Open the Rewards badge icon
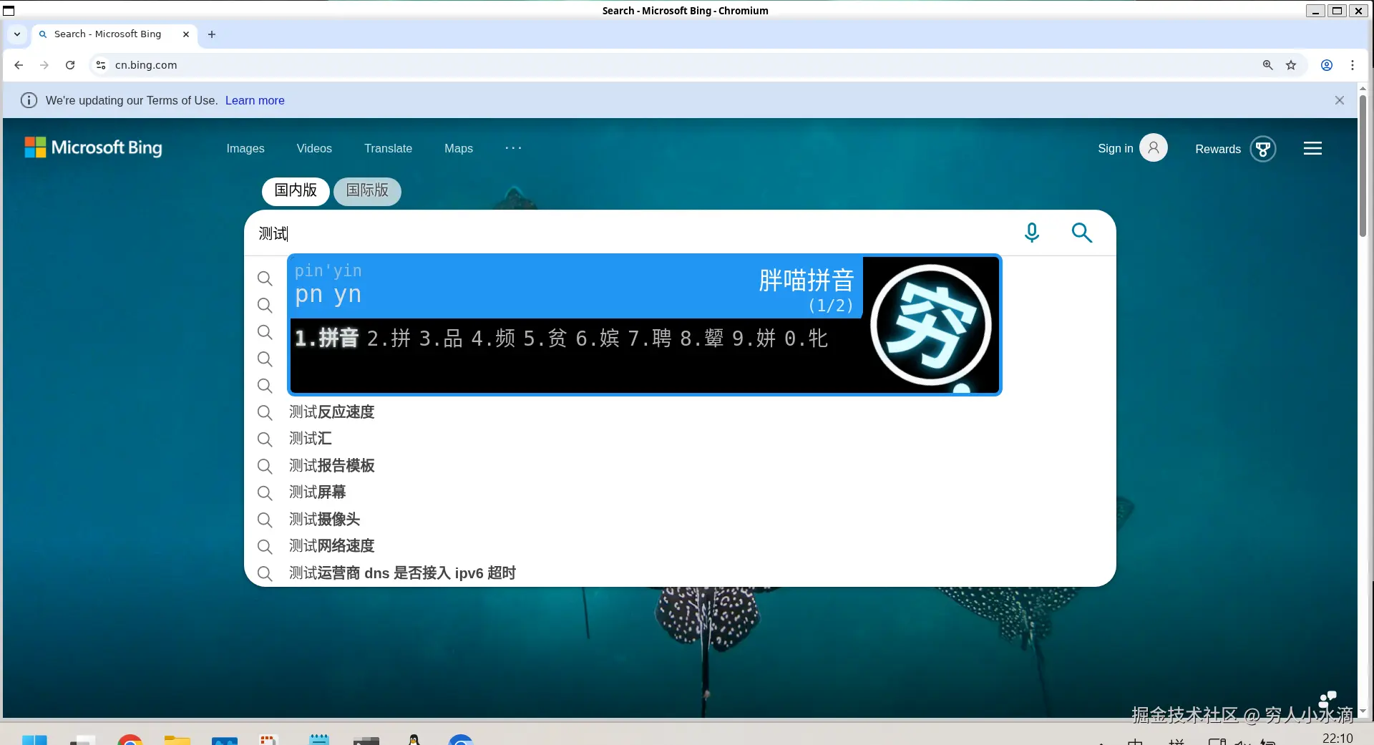 click(x=1263, y=149)
